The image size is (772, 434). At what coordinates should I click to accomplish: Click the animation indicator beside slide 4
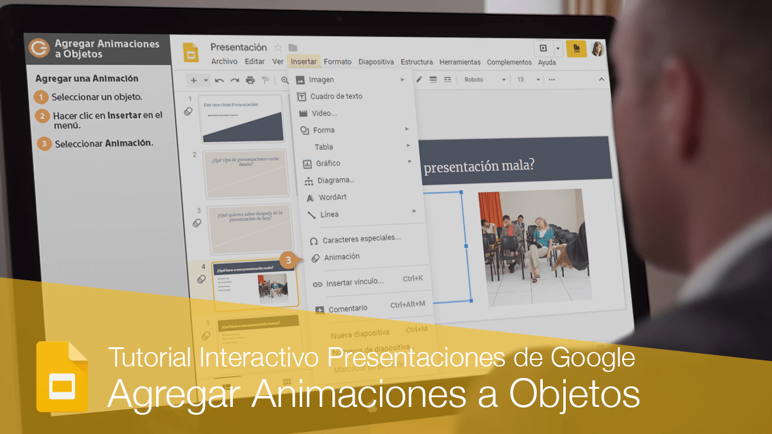[x=201, y=279]
